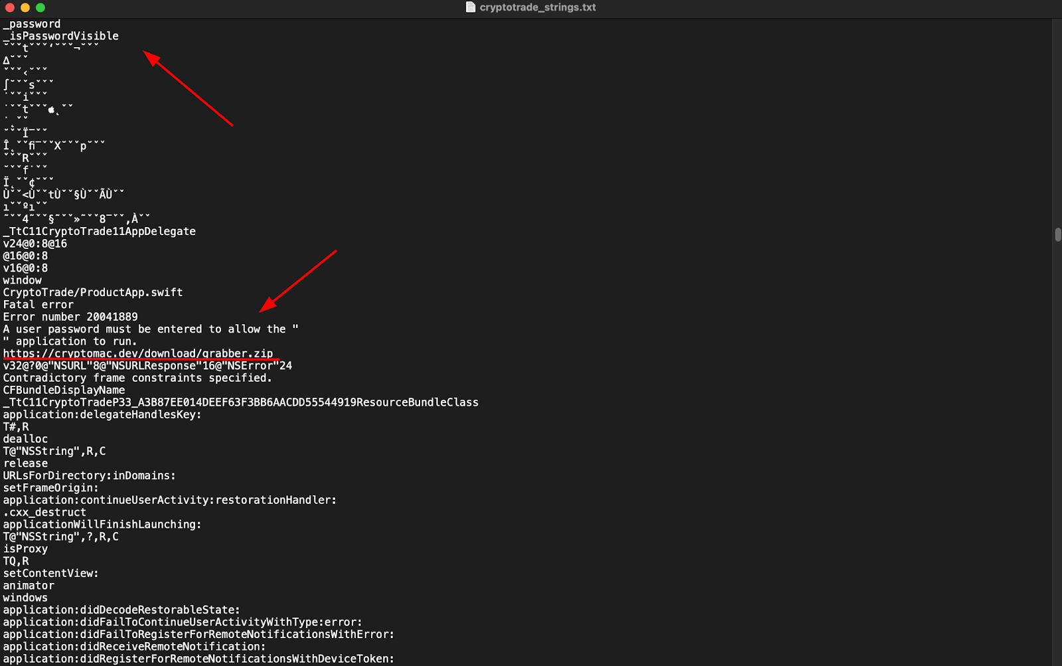The image size is (1062, 666).
Task: Click the 'setFrameOrigin:' line
Action: (50, 487)
